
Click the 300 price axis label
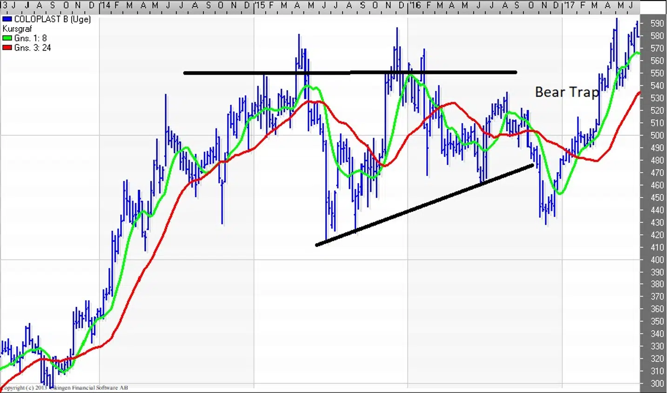pyautogui.click(x=657, y=384)
